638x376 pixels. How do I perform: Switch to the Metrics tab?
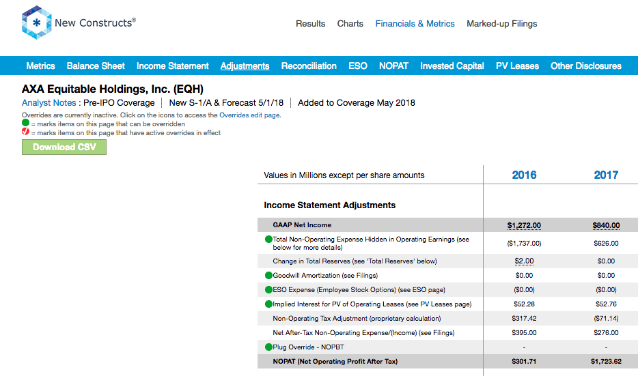pos(40,66)
